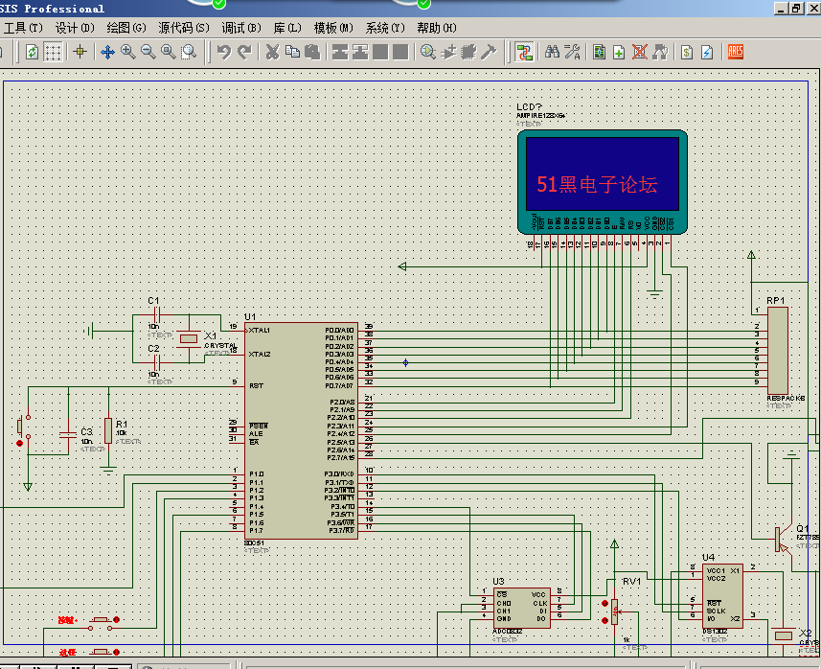
Task: Select capacitor C1 symbol
Action: pyautogui.click(x=156, y=315)
